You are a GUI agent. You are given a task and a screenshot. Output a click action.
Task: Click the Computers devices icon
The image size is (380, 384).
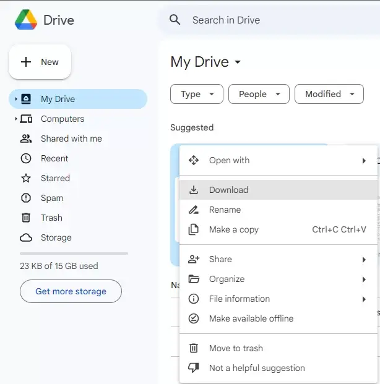[26, 119]
